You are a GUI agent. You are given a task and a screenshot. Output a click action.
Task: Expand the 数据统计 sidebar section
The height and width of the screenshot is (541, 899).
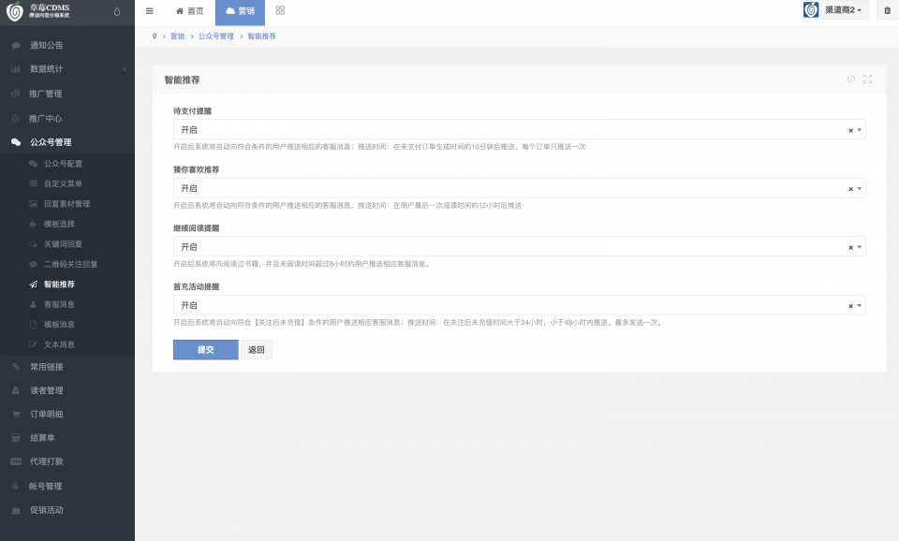coord(67,68)
